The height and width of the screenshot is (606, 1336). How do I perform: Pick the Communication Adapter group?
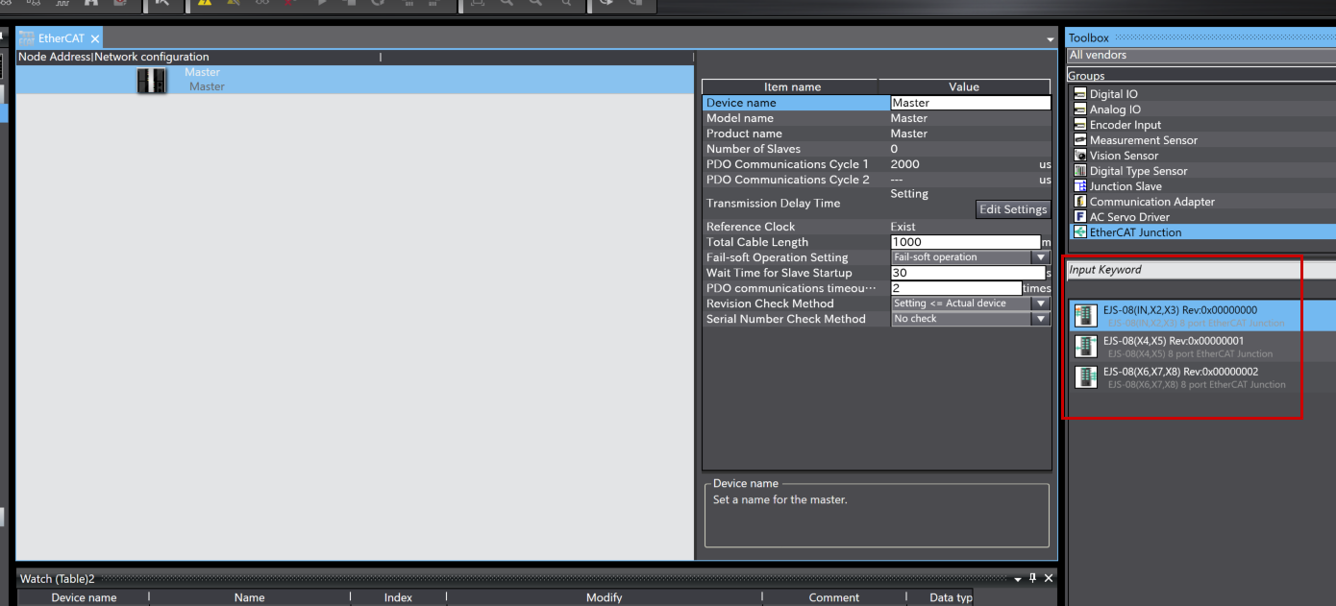pyautogui.click(x=1151, y=202)
